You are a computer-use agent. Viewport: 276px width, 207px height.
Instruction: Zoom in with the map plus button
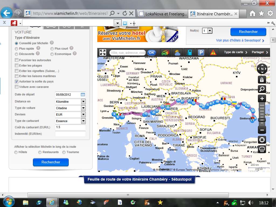[x=262, y=98]
